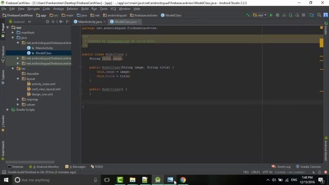Click the user avatar icon in the toolbar
This screenshot has height=185, width=329.
click(325, 15)
